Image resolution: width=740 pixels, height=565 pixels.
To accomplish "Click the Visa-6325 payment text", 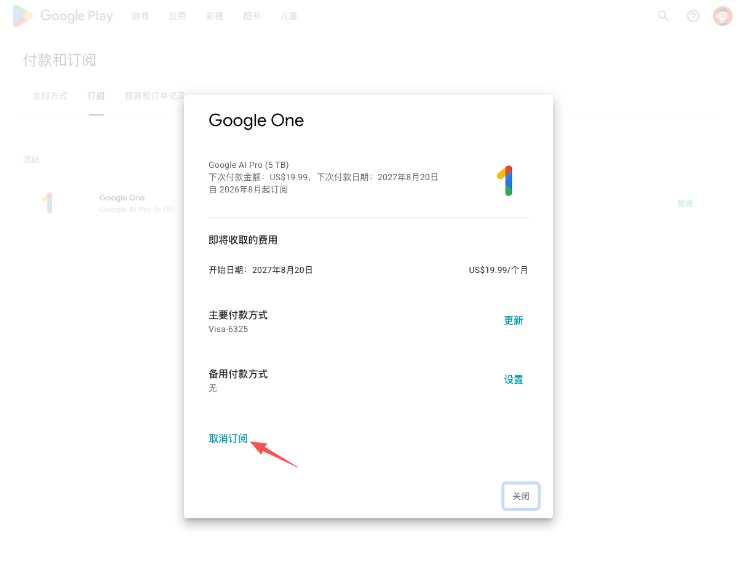I will (228, 329).
